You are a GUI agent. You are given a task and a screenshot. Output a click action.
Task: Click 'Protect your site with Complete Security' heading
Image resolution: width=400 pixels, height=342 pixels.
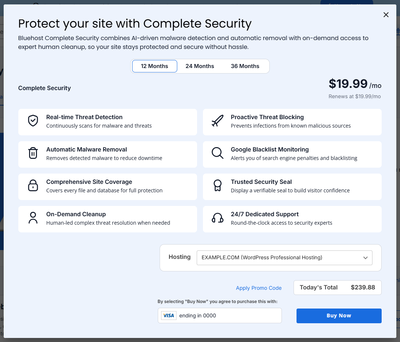click(135, 24)
